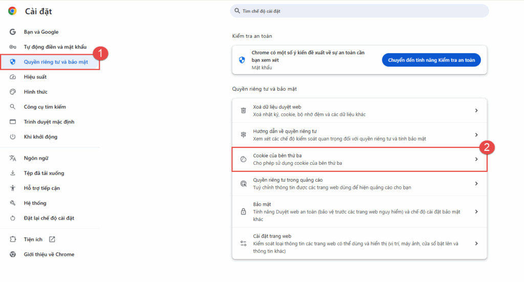Expand the Cookie của bên thứ ba arrow

click(476, 159)
